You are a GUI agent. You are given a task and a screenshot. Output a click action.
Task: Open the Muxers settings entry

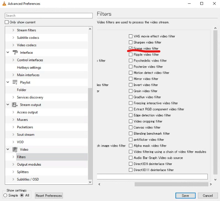[22, 120]
